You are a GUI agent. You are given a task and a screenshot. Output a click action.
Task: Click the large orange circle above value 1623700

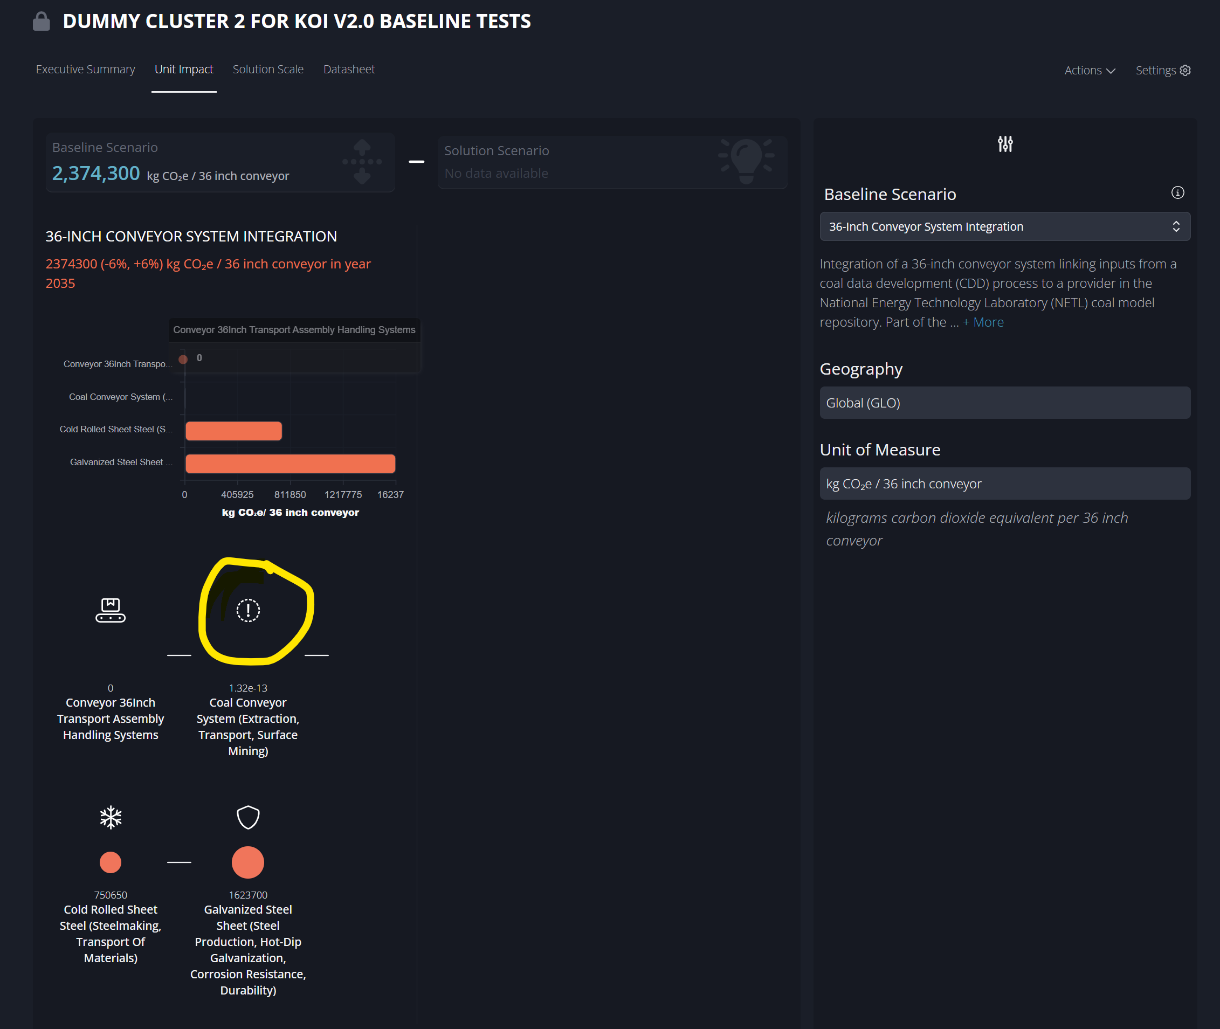click(x=248, y=862)
